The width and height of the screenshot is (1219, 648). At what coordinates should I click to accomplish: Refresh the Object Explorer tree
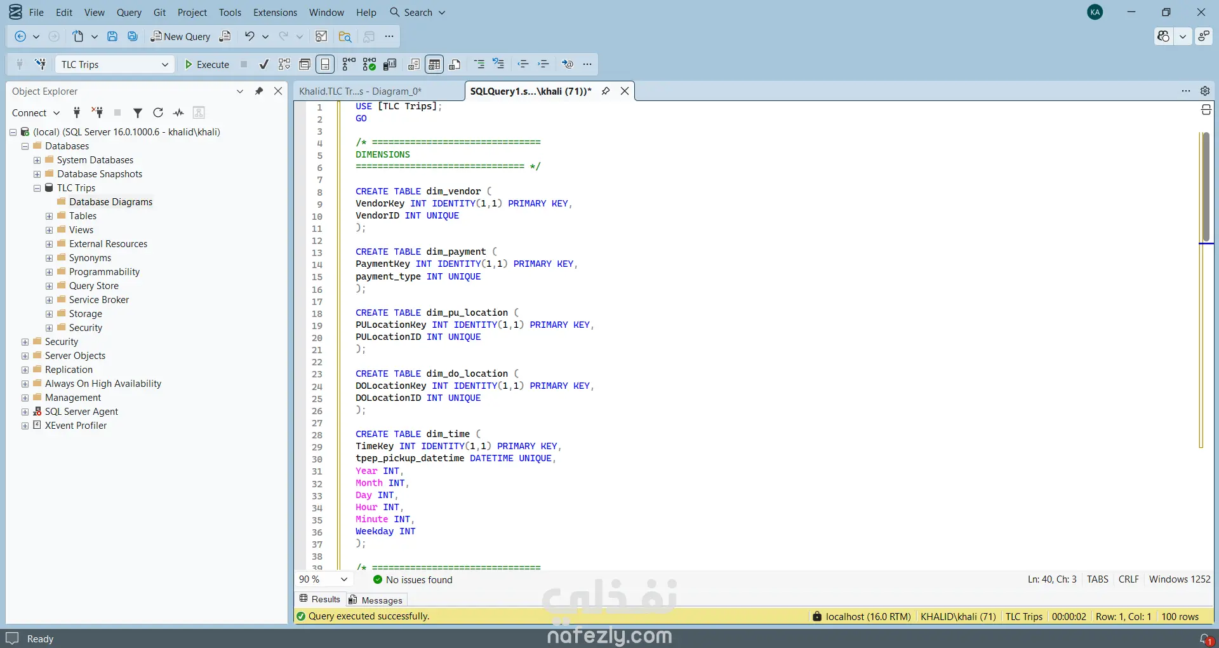pos(158,113)
